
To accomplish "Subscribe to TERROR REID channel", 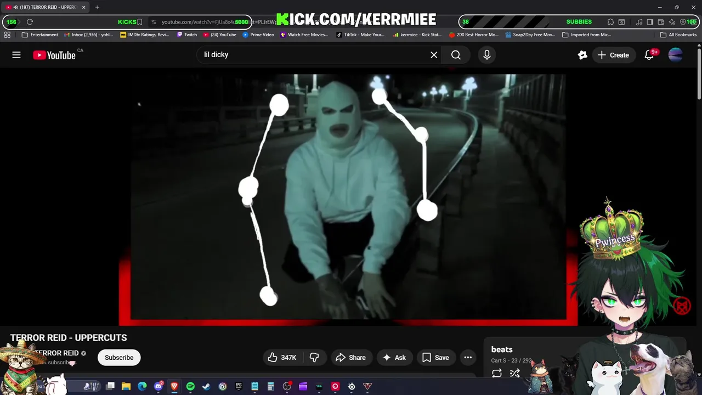I will click(119, 358).
